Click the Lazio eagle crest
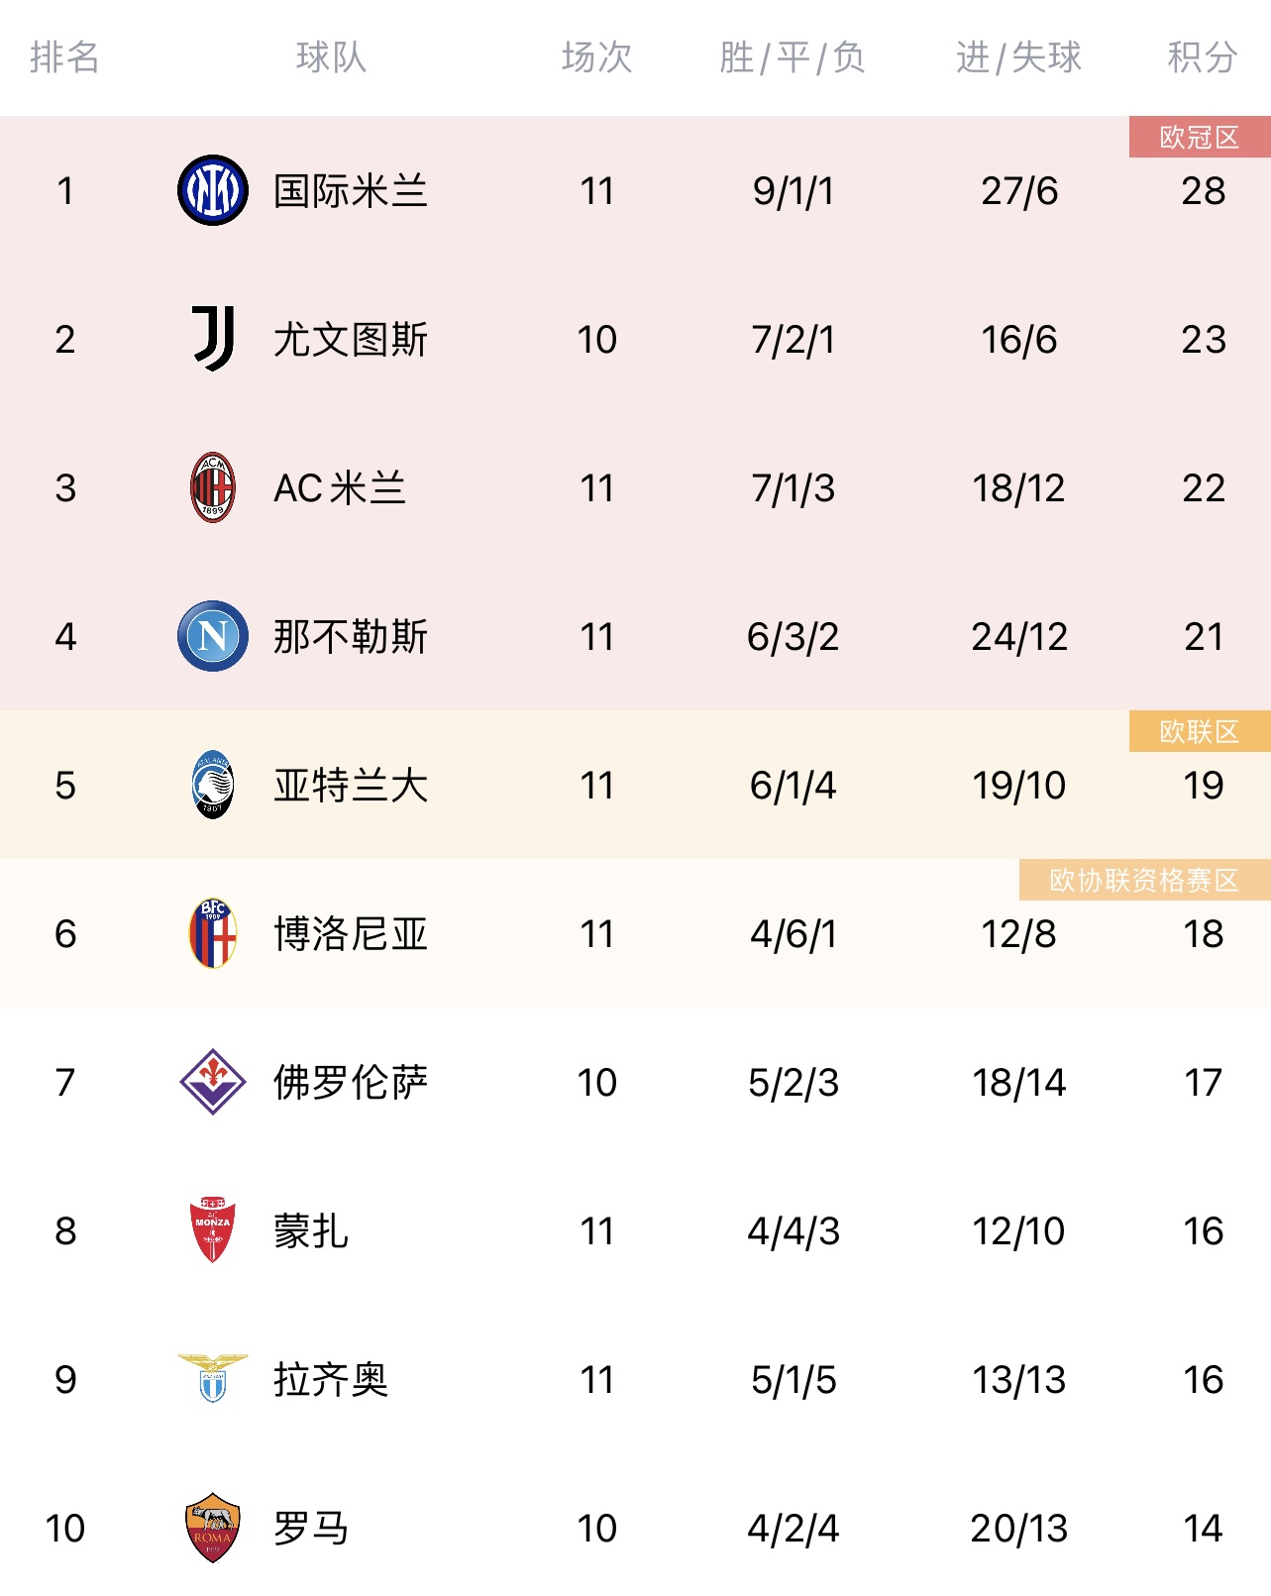This screenshot has width=1271, height=1596. [x=213, y=1378]
